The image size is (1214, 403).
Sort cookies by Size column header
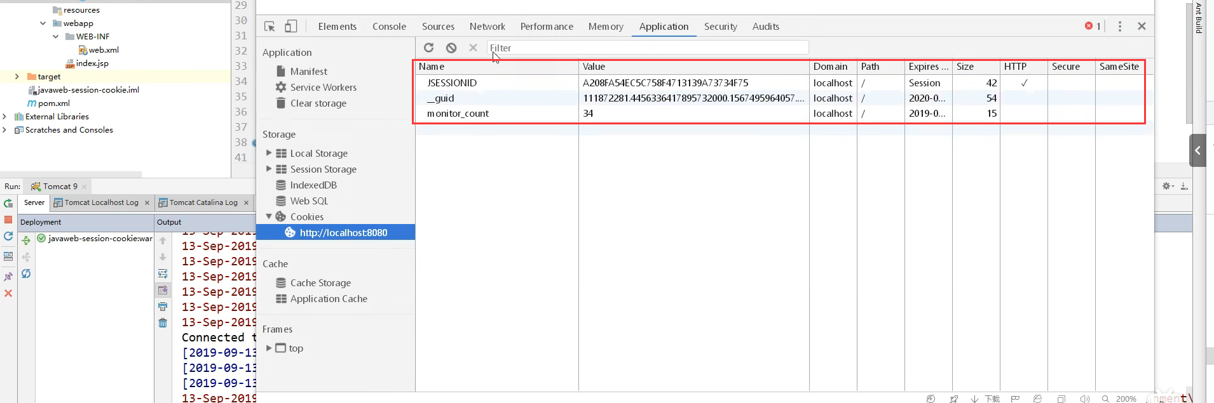click(x=976, y=67)
